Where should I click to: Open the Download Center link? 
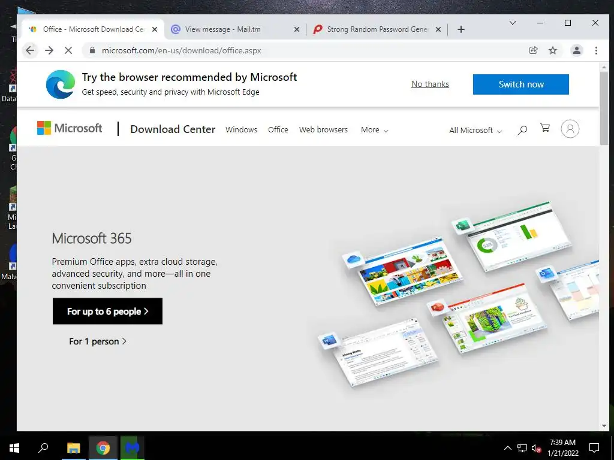point(173,129)
